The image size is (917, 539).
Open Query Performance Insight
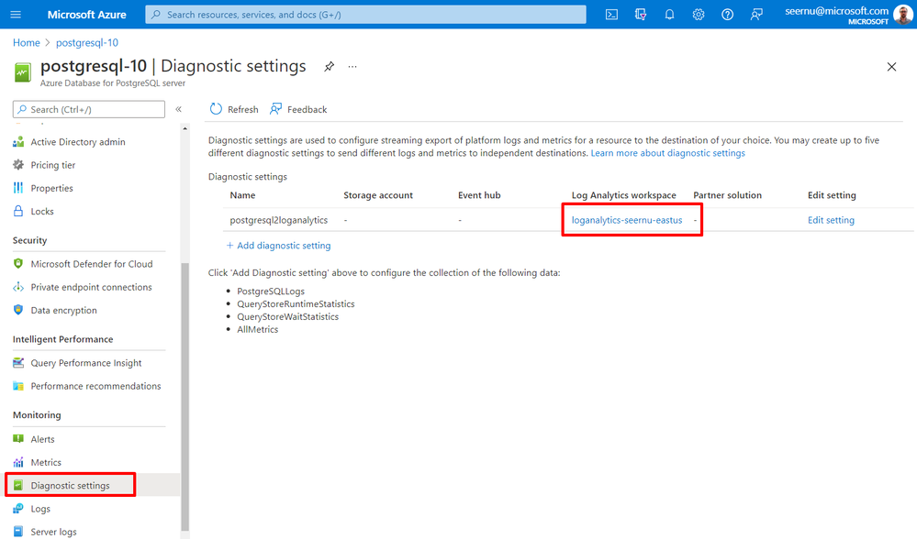(86, 363)
